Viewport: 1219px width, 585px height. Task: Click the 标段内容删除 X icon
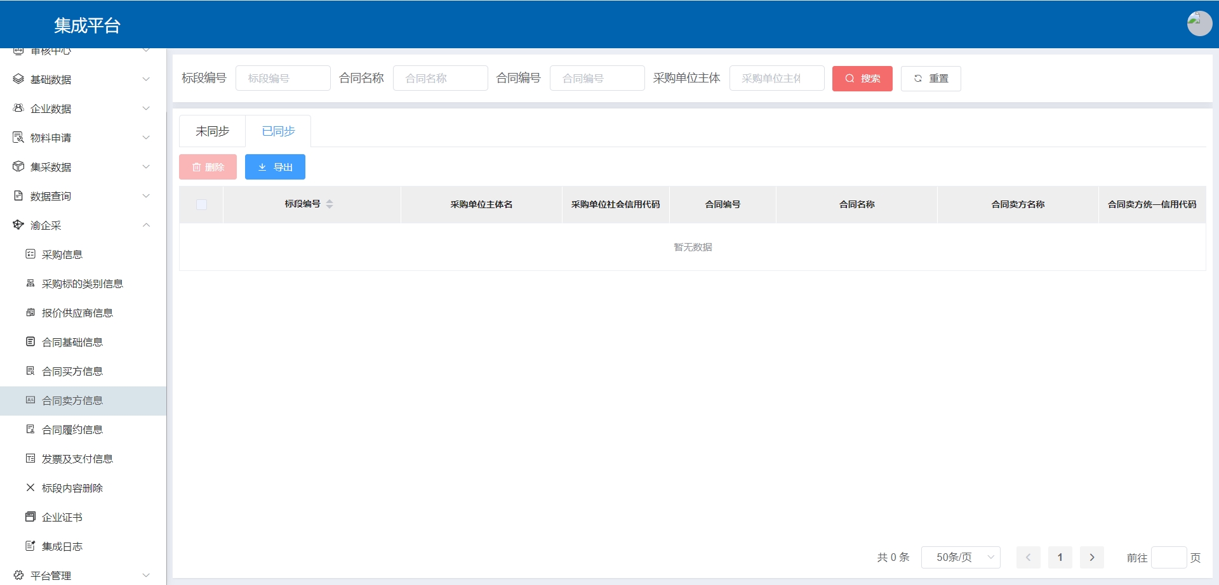coord(30,488)
